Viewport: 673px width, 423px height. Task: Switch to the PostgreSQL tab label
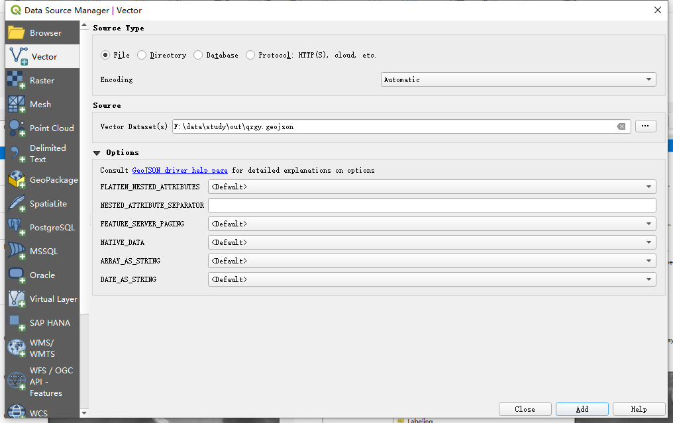pos(52,227)
